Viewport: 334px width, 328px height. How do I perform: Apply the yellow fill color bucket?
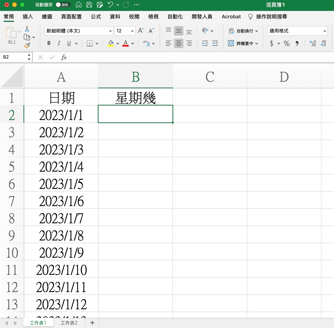111,43
